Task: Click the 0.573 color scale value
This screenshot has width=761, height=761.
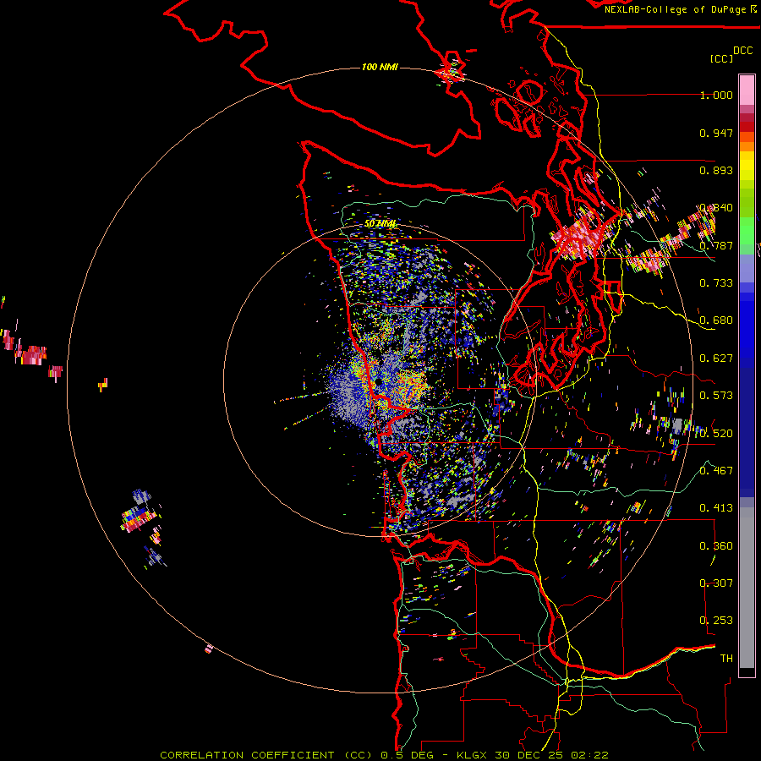Action: tap(716, 396)
